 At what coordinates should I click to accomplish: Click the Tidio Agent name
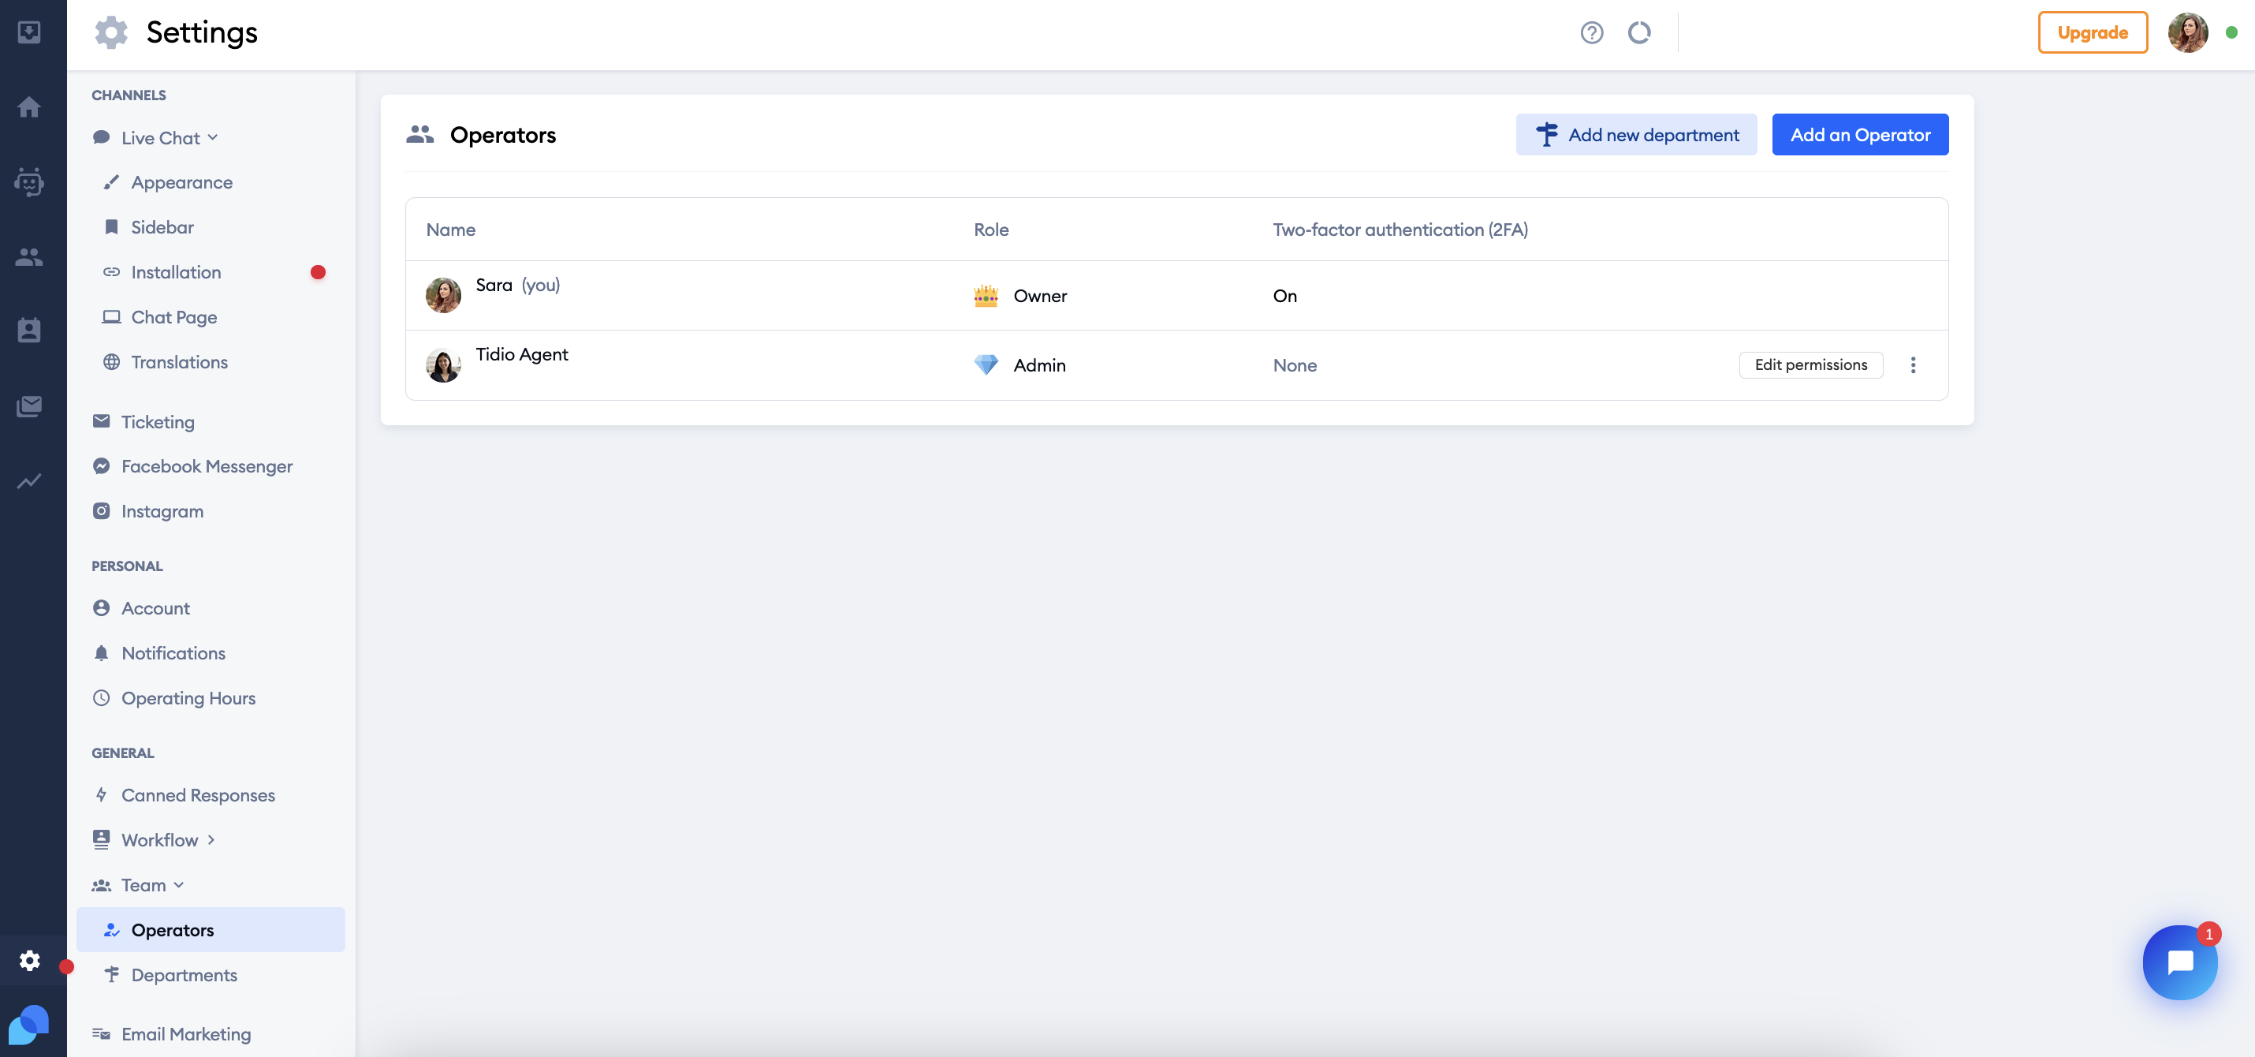coord(522,354)
